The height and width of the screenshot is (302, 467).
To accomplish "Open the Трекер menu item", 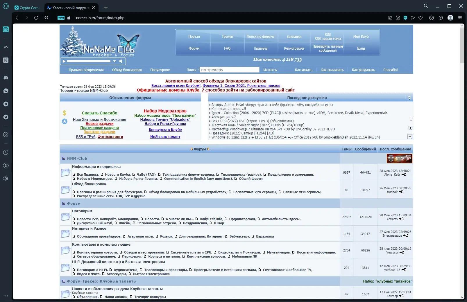I will coord(227,37).
